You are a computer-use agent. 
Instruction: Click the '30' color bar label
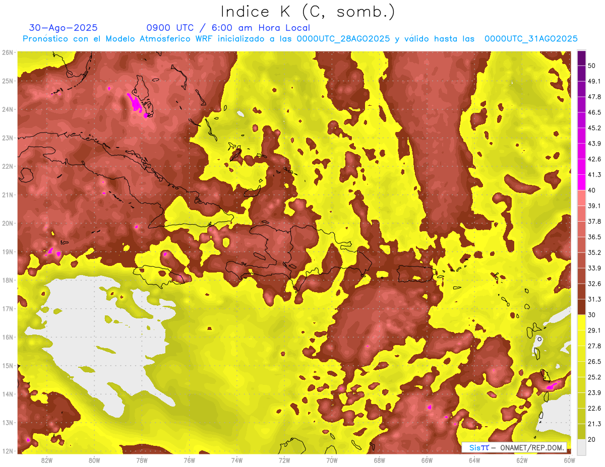[x=592, y=315]
